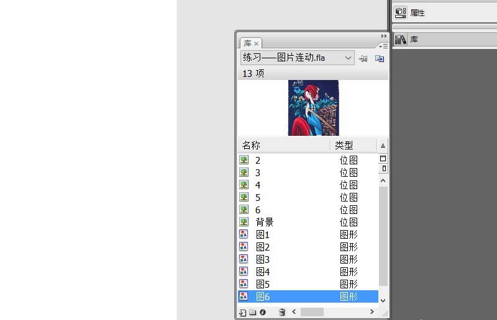
Task: Click the graphic symbol icon of 图1
Action: (244, 234)
